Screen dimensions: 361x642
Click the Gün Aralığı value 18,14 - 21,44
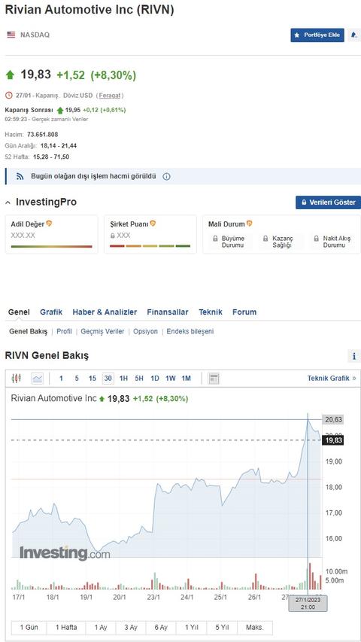tap(59, 145)
